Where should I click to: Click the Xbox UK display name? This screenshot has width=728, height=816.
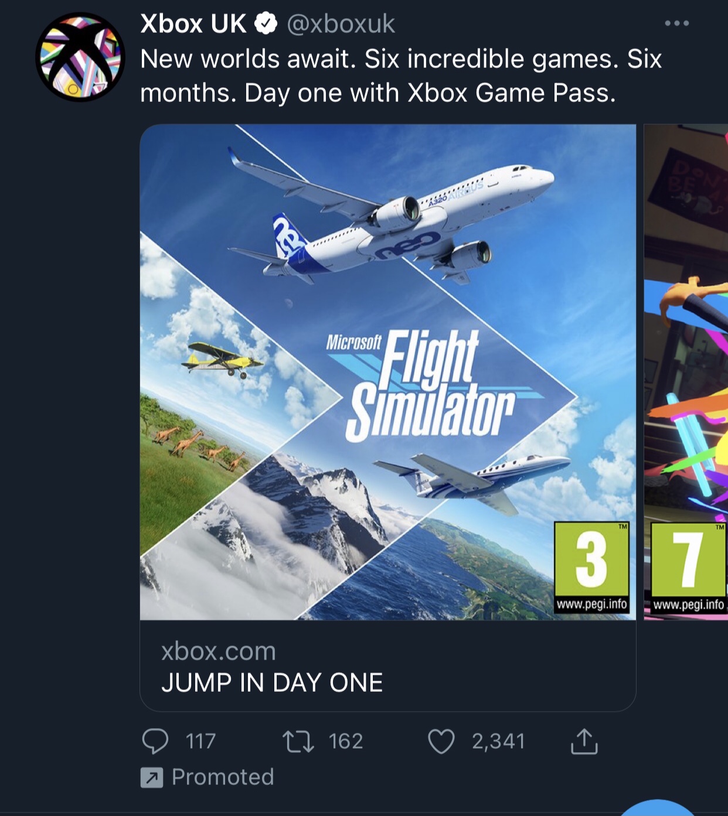(x=190, y=25)
